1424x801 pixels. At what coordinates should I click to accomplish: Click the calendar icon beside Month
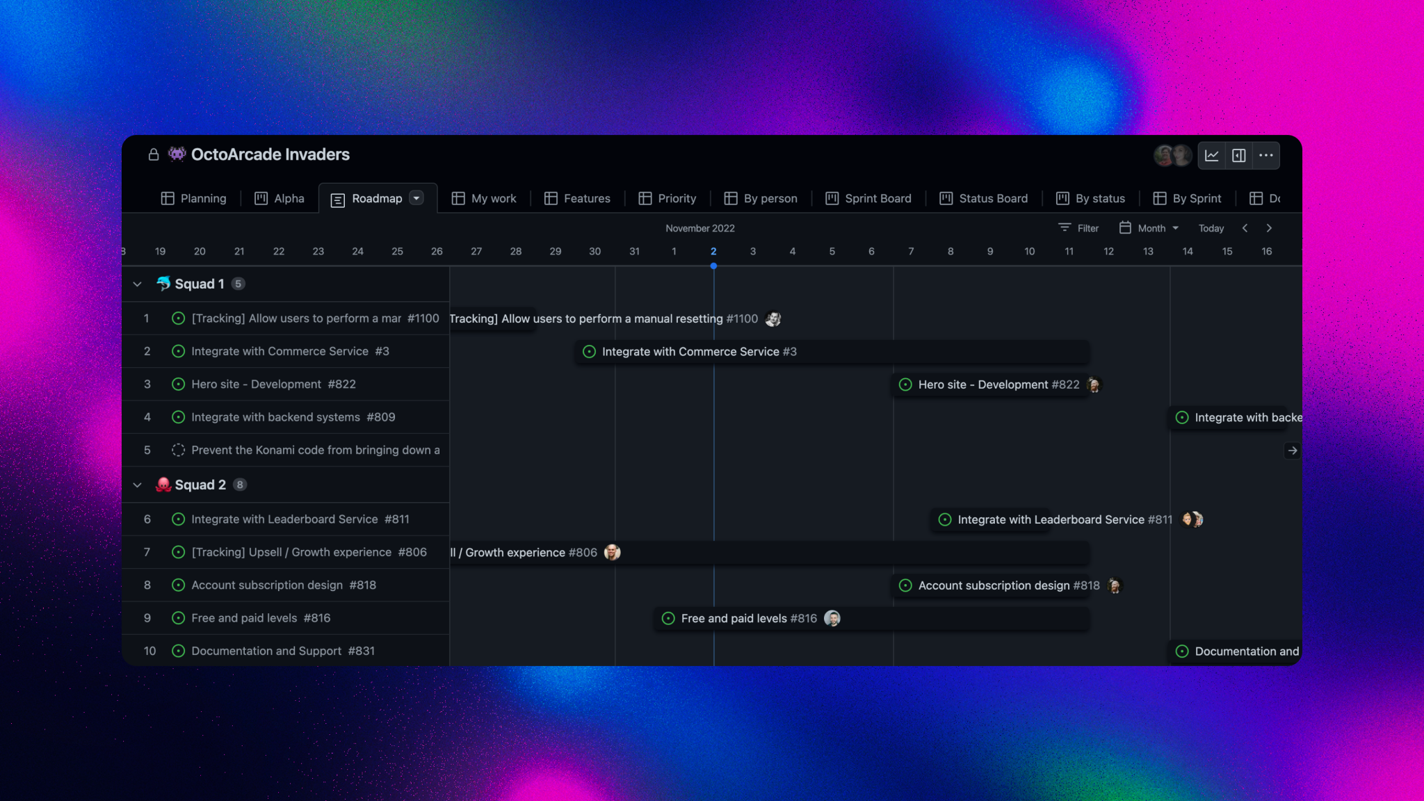coord(1125,227)
